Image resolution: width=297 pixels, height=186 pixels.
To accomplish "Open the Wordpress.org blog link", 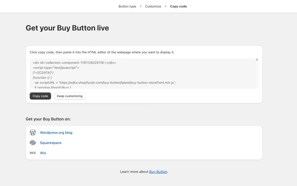I will 56,132.
